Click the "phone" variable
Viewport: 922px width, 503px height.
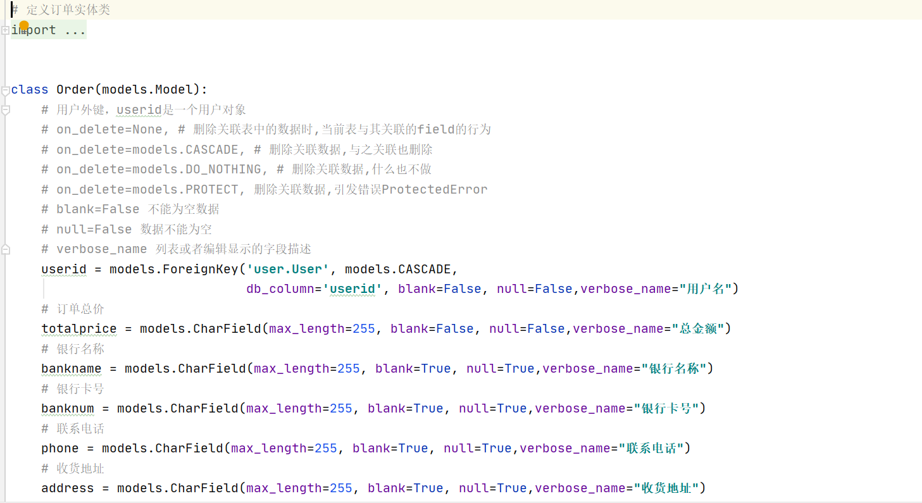pos(60,449)
